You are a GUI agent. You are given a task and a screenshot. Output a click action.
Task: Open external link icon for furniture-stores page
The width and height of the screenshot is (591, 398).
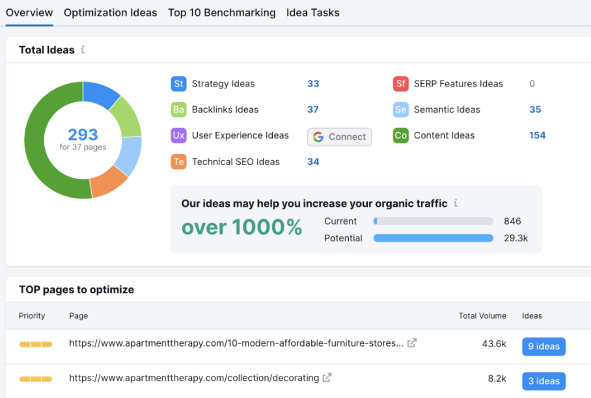(411, 343)
